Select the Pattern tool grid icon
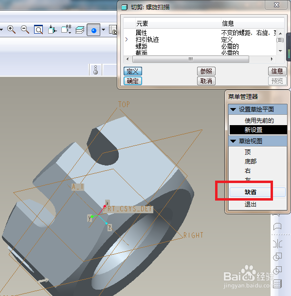 (x=277, y=283)
